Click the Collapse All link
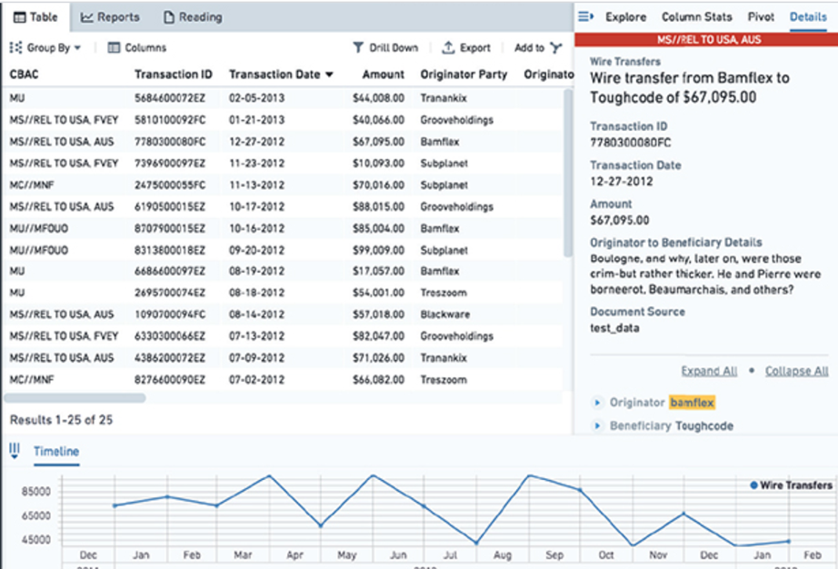 pos(796,371)
